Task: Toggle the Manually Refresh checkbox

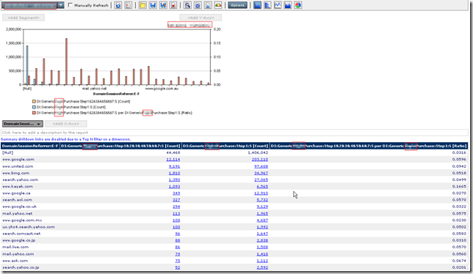Action: click(71, 5)
